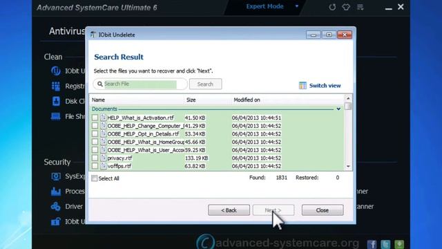Click the skin icon in title bar
The height and width of the screenshot is (249, 442).
[x=346, y=7]
